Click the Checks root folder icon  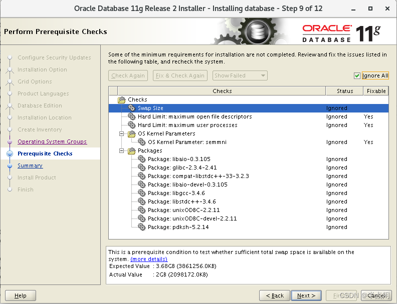[121, 99]
